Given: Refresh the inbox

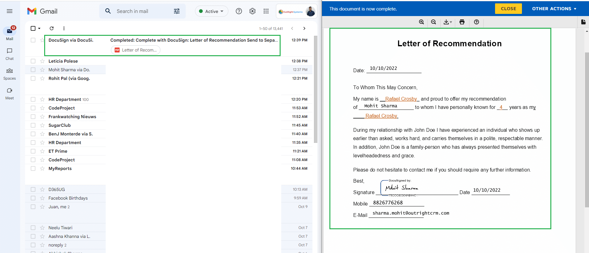Looking at the screenshot, I should point(52,28).
